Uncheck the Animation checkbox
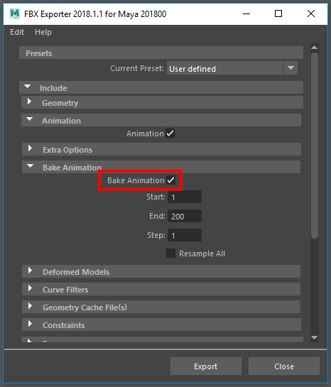This screenshot has width=331, height=387. pyautogui.click(x=170, y=133)
